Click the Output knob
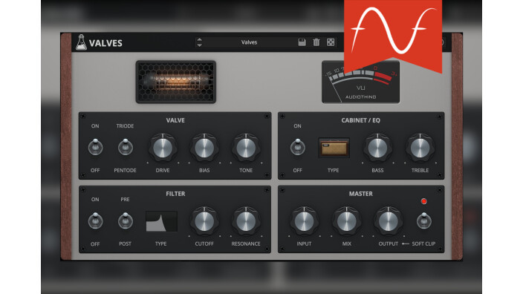523x294 pixels. coord(388,221)
